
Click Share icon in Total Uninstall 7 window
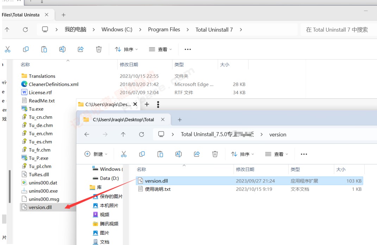[x=81, y=49]
